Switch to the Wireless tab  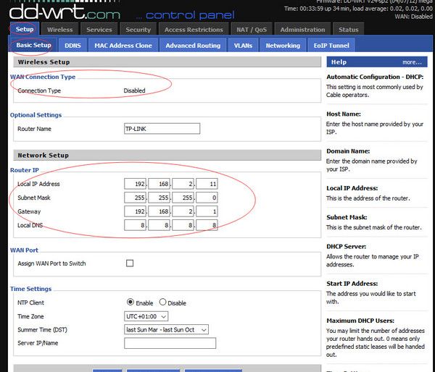click(x=60, y=30)
